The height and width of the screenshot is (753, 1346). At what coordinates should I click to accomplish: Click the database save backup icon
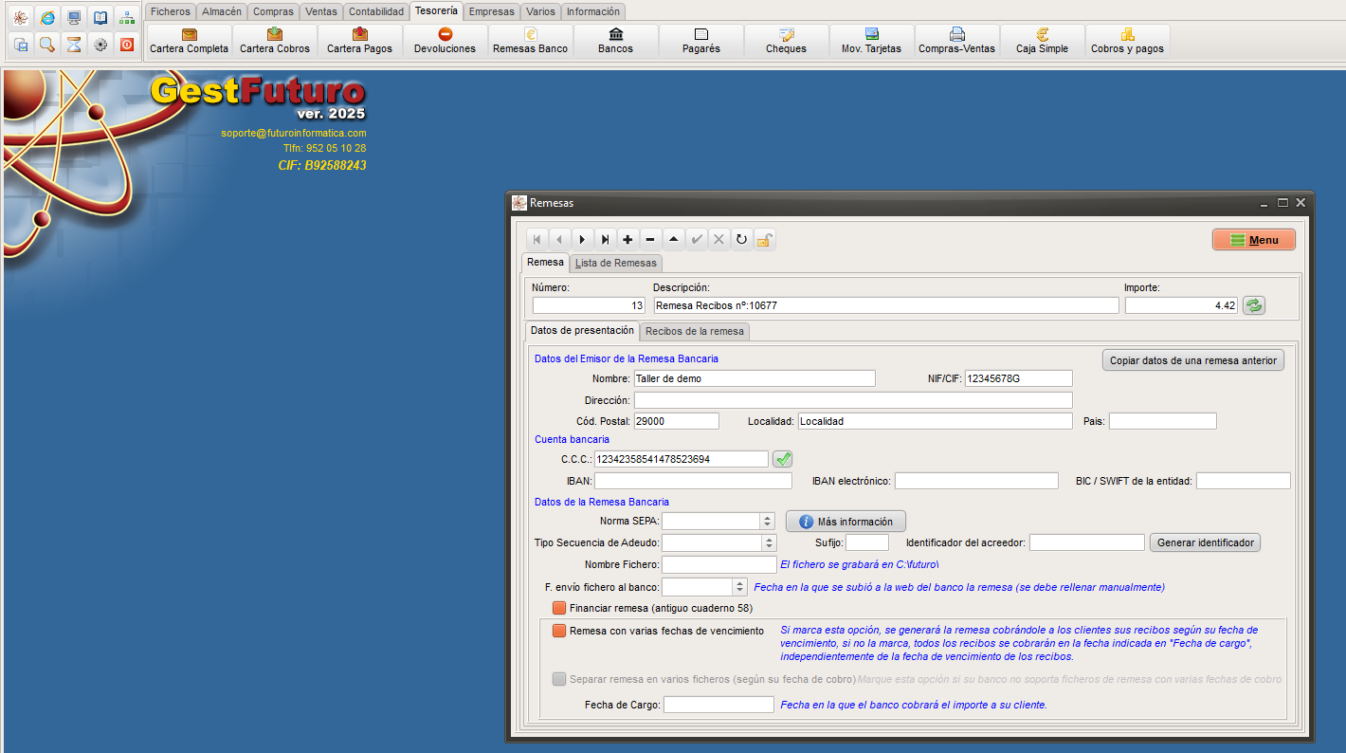click(x=21, y=44)
